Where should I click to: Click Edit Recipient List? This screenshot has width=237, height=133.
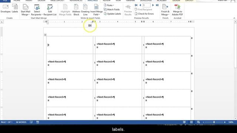click(50, 10)
